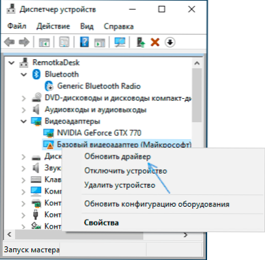
Task: Collapse the Bluetooth category
Action: [x=23, y=75]
